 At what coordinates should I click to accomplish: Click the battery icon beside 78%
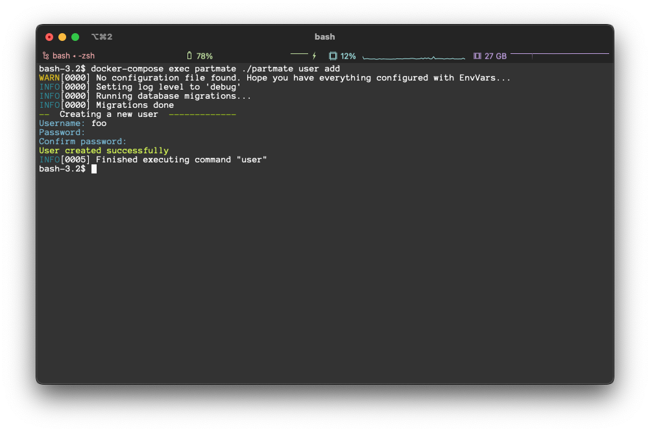tap(189, 56)
